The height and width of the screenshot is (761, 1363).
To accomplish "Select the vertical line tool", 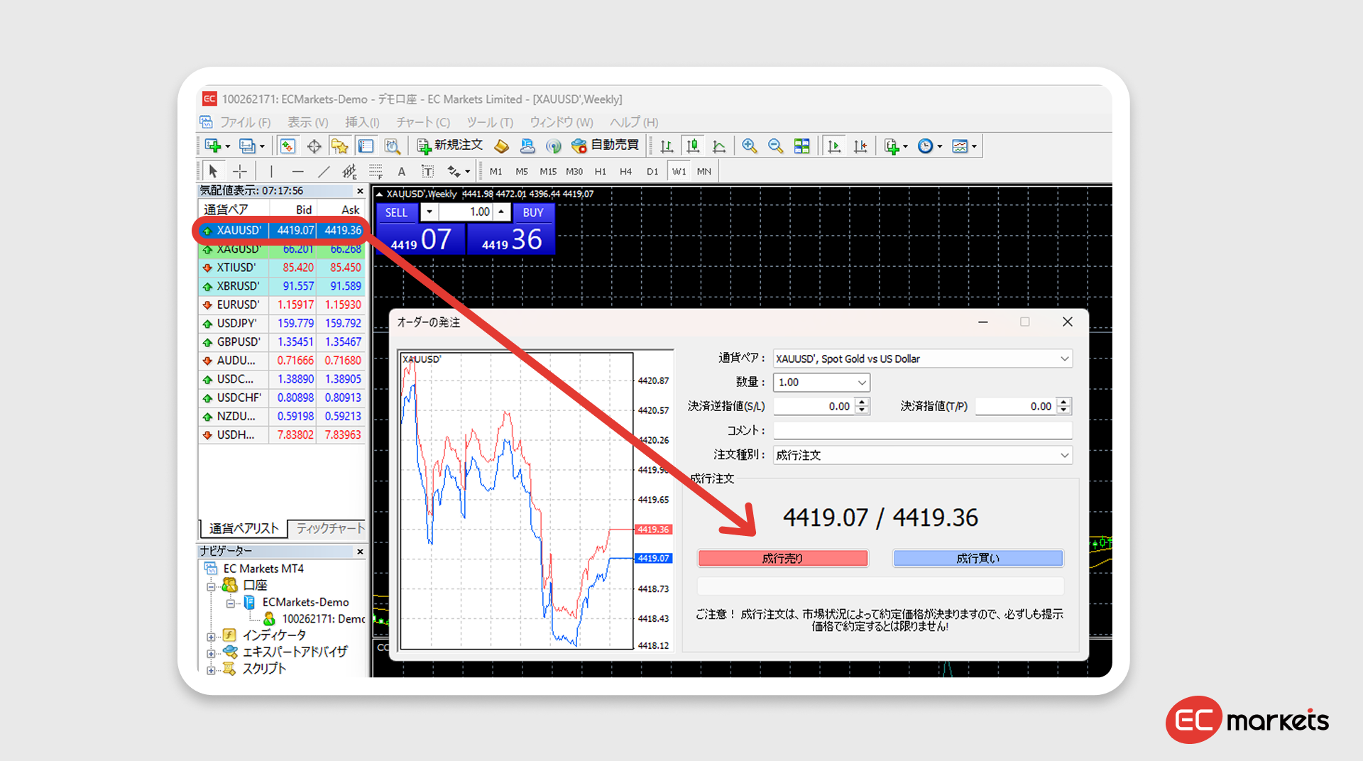I will click(271, 171).
